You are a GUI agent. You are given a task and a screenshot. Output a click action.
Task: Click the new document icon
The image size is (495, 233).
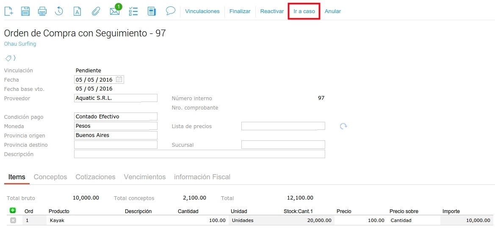tap(8, 11)
